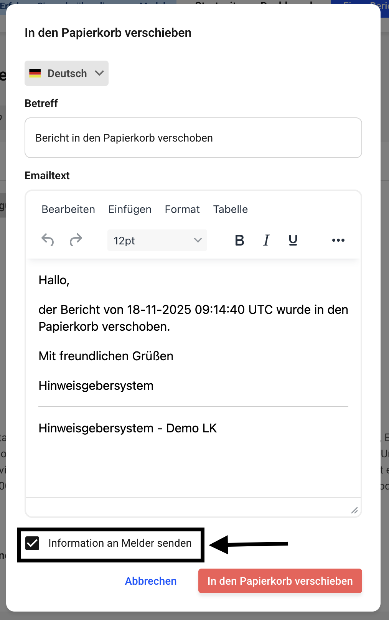Click the Abbrechen link

[151, 581]
